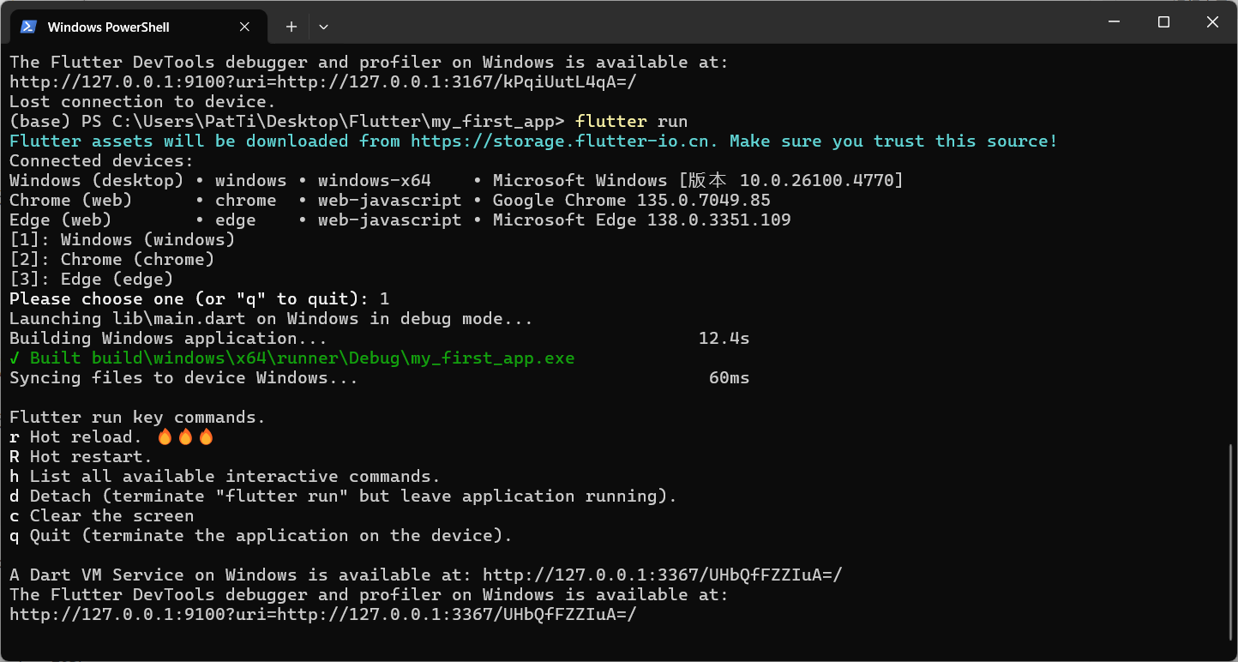
Task: Click the first DevTools URL ending kPqiUutL4qA=/
Action: (x=323, y=81)
